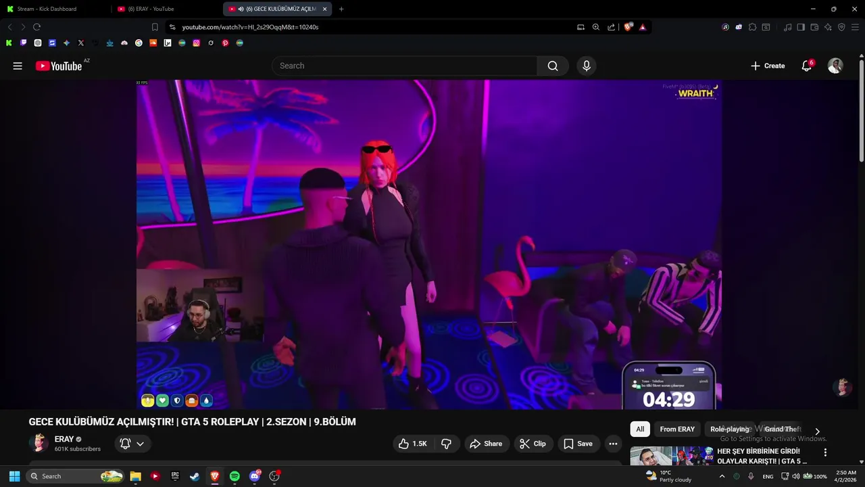Open Instagram bookmark in bookmarks bar
The image size is (865, 487).
(x=196, y=43)
